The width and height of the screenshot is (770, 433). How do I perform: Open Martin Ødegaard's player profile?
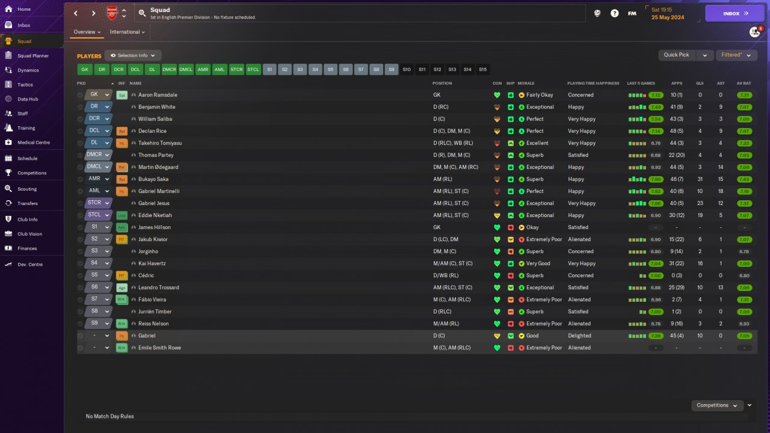tap(158, 167)
